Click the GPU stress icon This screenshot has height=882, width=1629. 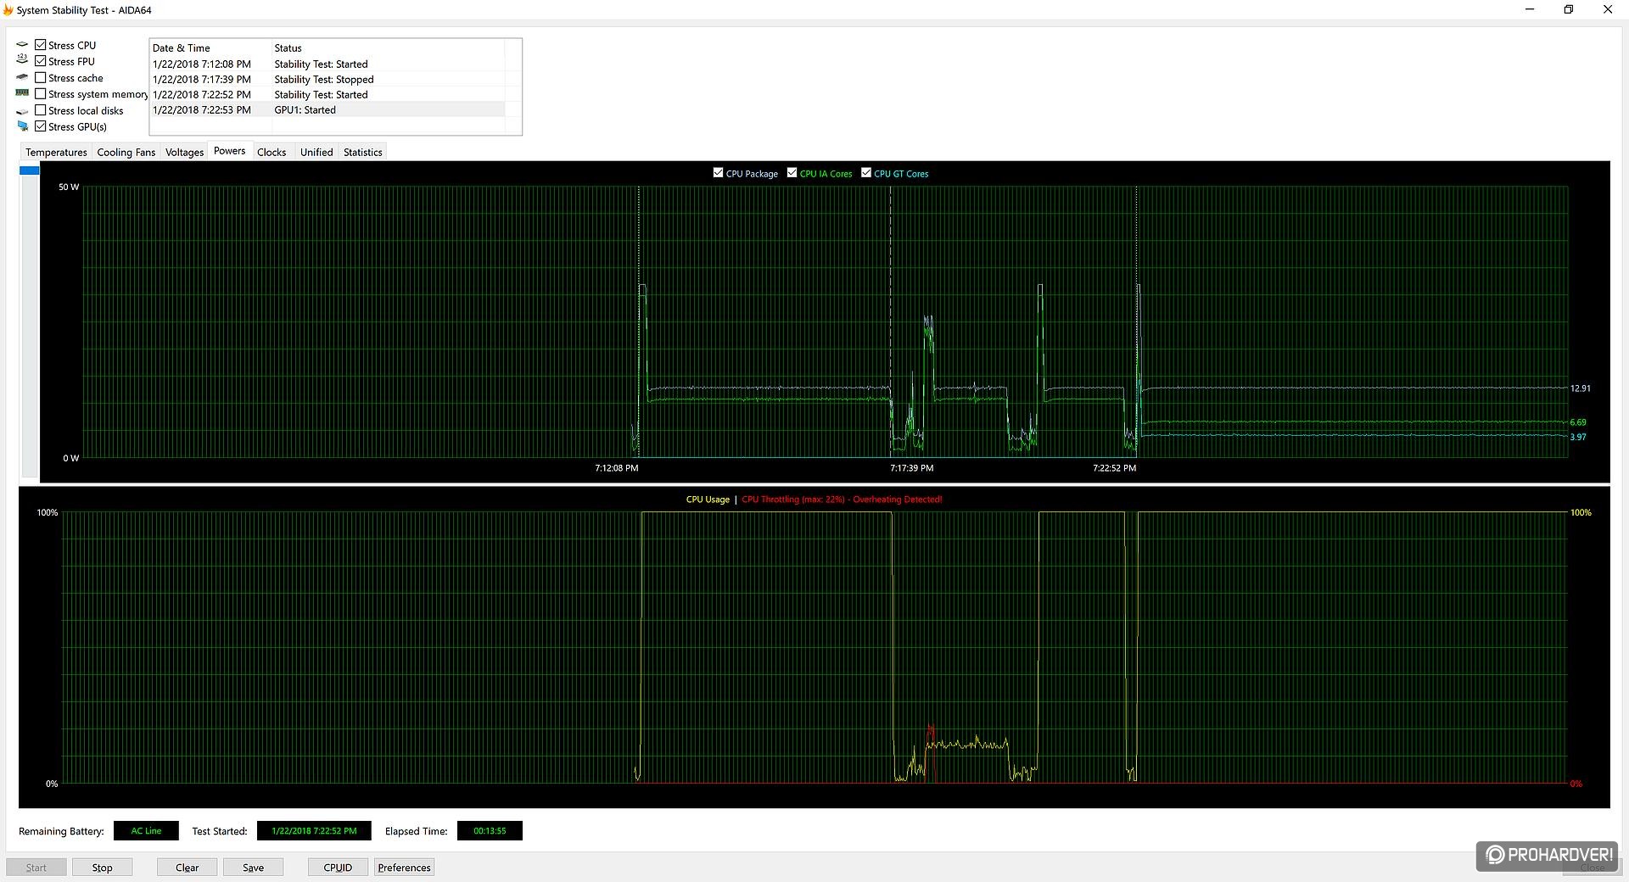[x=22, y=126]
